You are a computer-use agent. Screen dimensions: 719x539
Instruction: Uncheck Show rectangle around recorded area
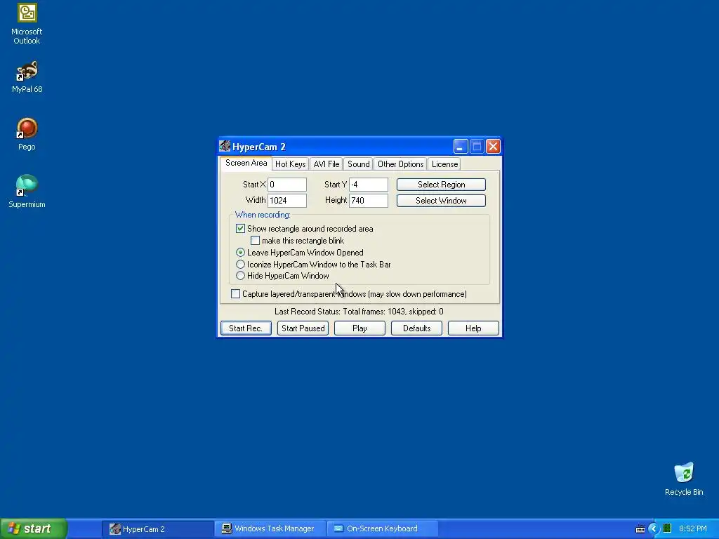[x=240, y=228]
